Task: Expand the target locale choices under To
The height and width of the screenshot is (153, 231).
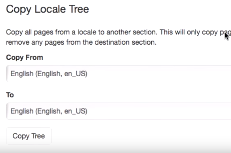Action: click(x=164, y=111)
